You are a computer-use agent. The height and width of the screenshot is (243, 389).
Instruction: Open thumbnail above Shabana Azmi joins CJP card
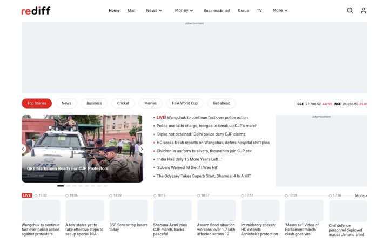172,211
